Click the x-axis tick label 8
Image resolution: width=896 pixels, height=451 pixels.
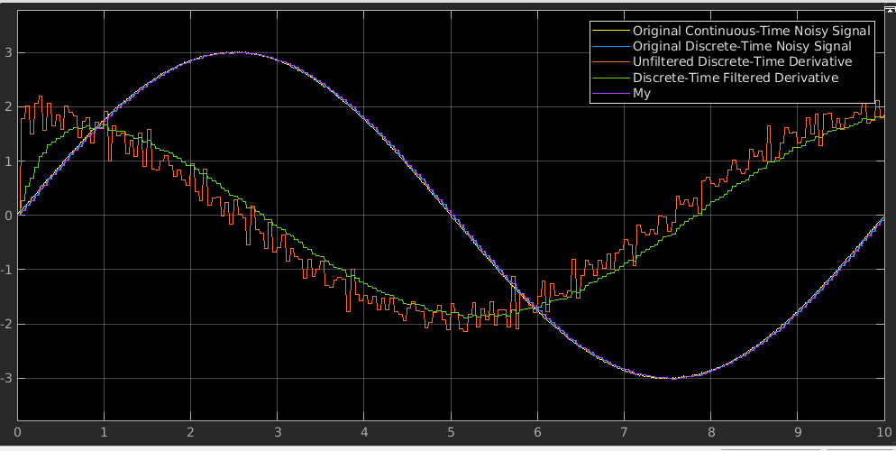[711, 432]
